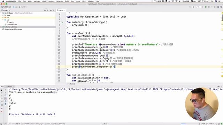
Task: Close the main.kt editor tab
Action: point(64,10)
